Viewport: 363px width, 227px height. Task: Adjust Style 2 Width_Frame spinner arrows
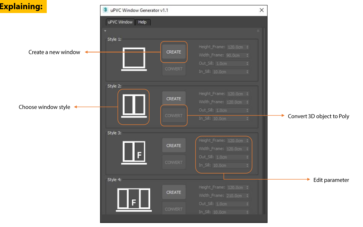247,102
